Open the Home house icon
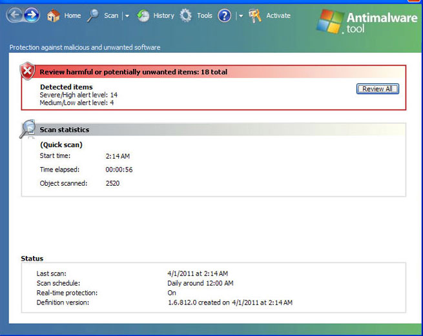Screen dimensions: 423x336 pyautogui.click(x=54, y=15)
